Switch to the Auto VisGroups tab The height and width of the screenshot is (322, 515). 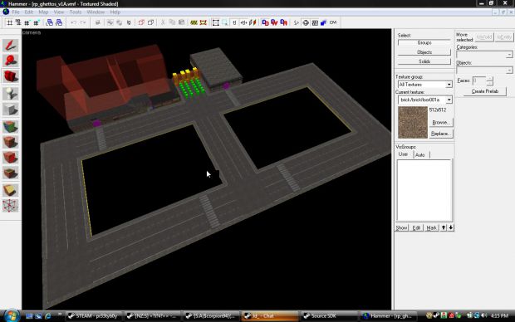pos(420,155)
